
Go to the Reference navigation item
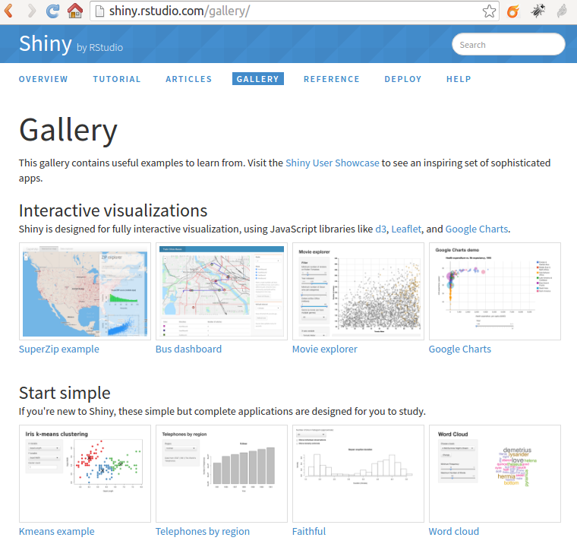[332, 79]
